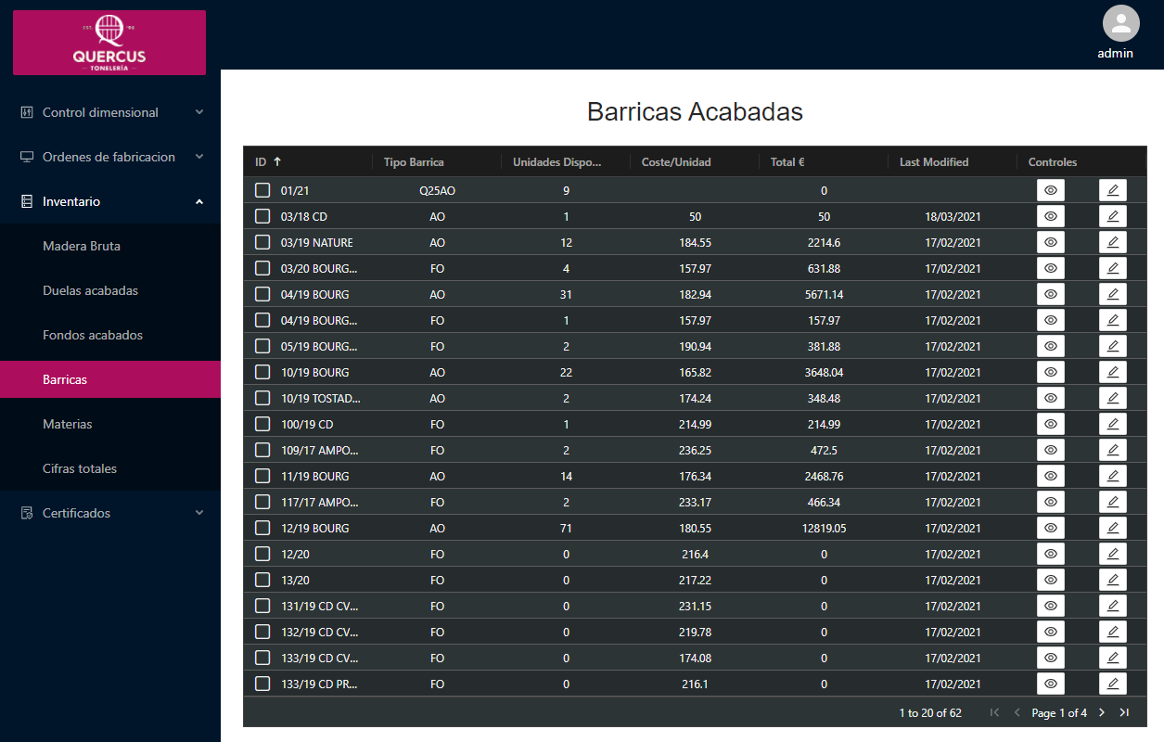
Task: Expand the Ordenes de fabricacion section
Action: tap(110, 157)
